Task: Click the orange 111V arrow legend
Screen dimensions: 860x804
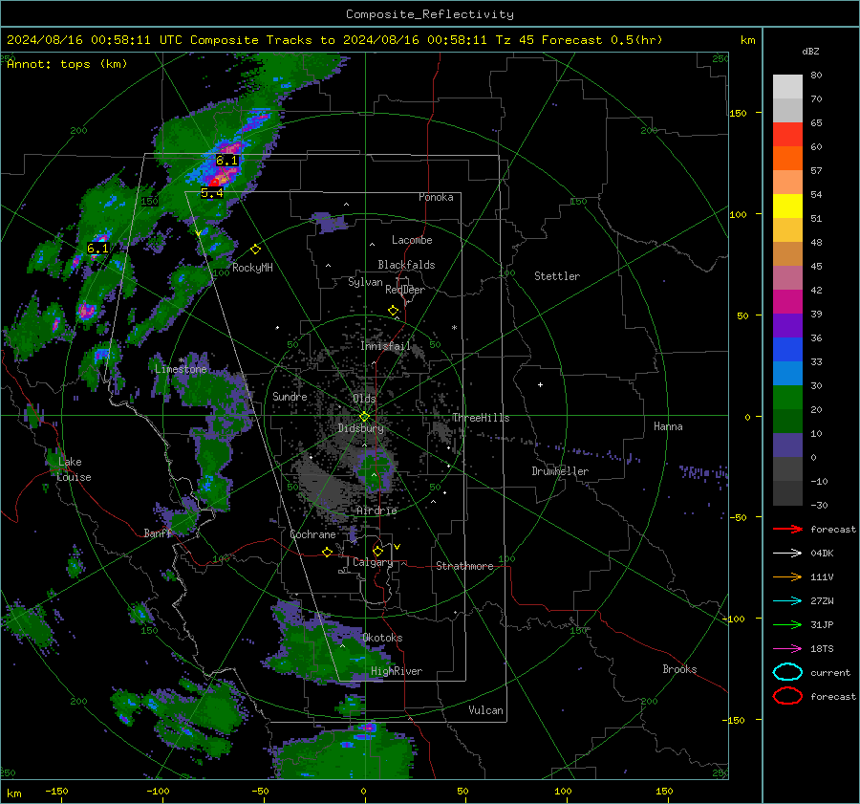Action: click(x=787, y=576)
